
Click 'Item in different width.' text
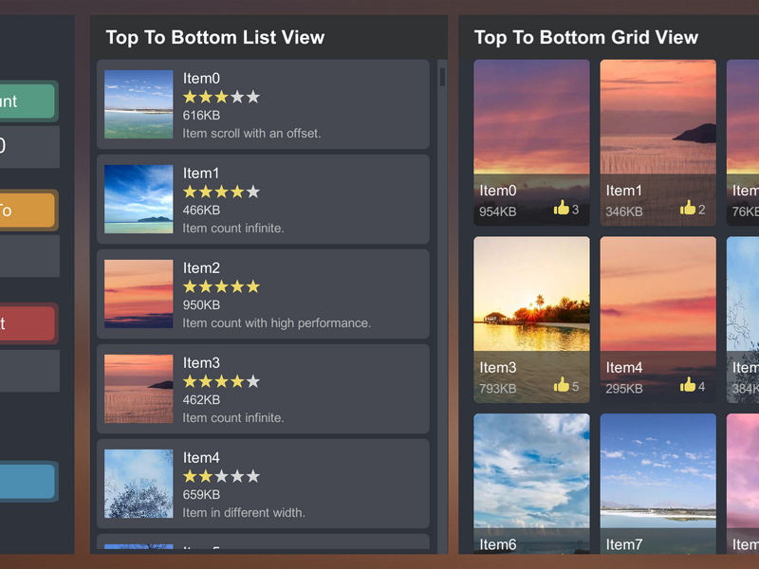tap(244, 512)
